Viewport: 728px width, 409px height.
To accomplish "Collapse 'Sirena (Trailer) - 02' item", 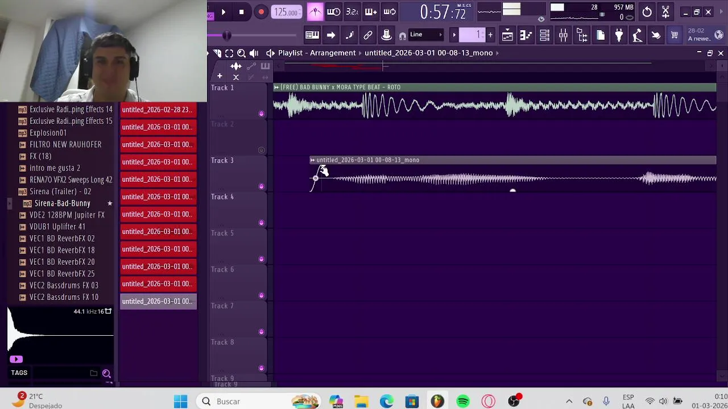I will [x=60, y=191].
